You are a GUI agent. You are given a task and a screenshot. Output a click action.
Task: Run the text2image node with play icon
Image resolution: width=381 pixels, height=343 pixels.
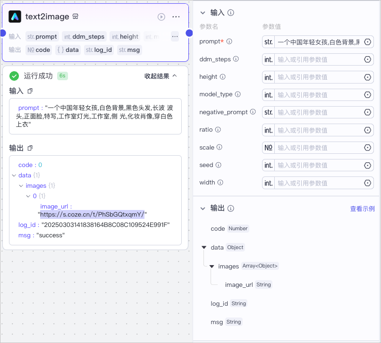point(161,17)
